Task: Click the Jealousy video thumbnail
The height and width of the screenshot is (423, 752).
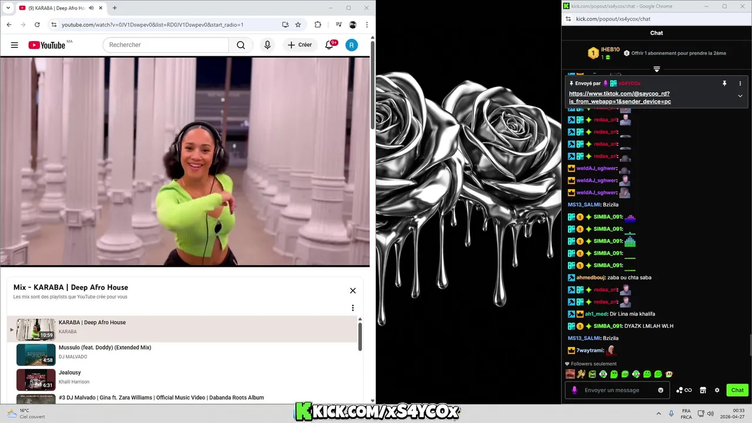Action: point(36,380)
